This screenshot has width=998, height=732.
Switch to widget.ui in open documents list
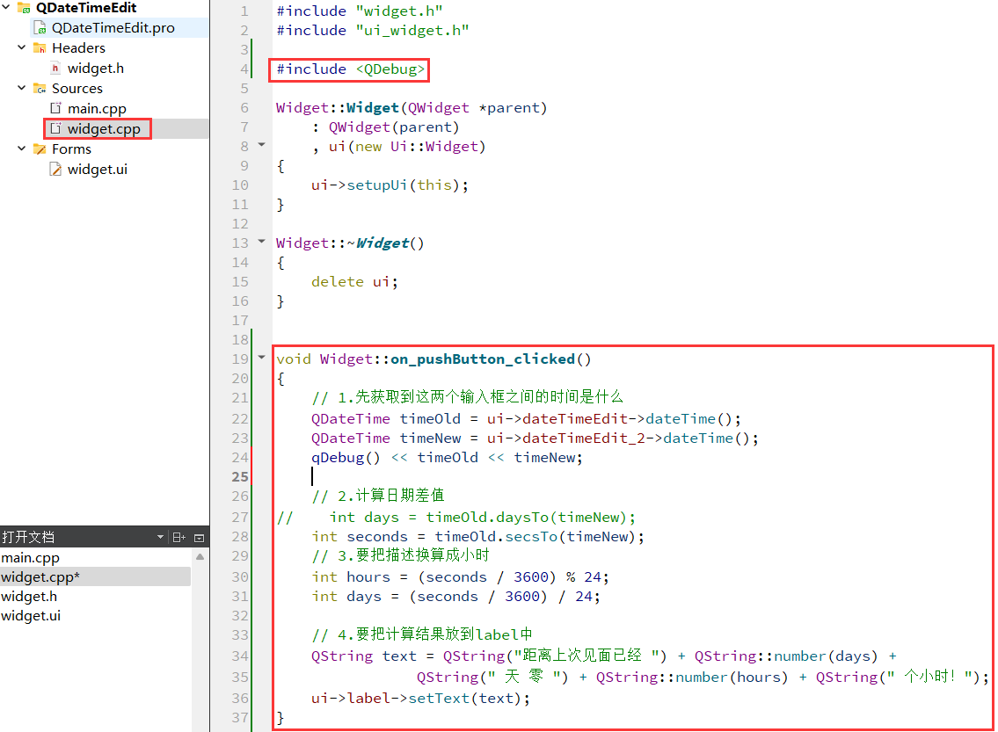96,616
